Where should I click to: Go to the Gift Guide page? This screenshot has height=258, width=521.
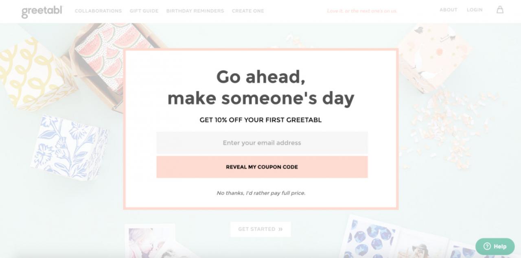tap(144, 11)
